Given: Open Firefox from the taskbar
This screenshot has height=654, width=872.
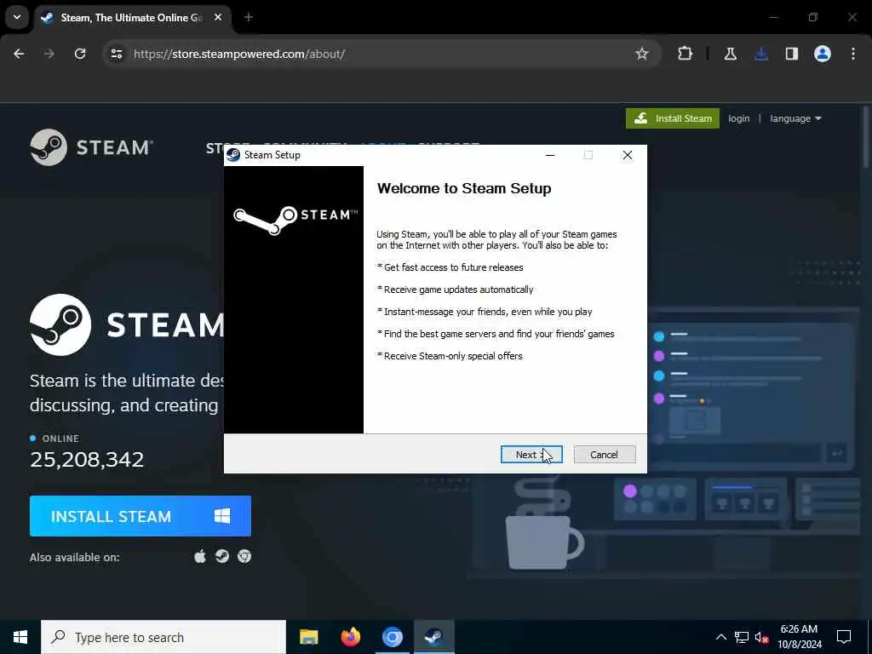Looking at the screenshot, I should tap(350, 637).
